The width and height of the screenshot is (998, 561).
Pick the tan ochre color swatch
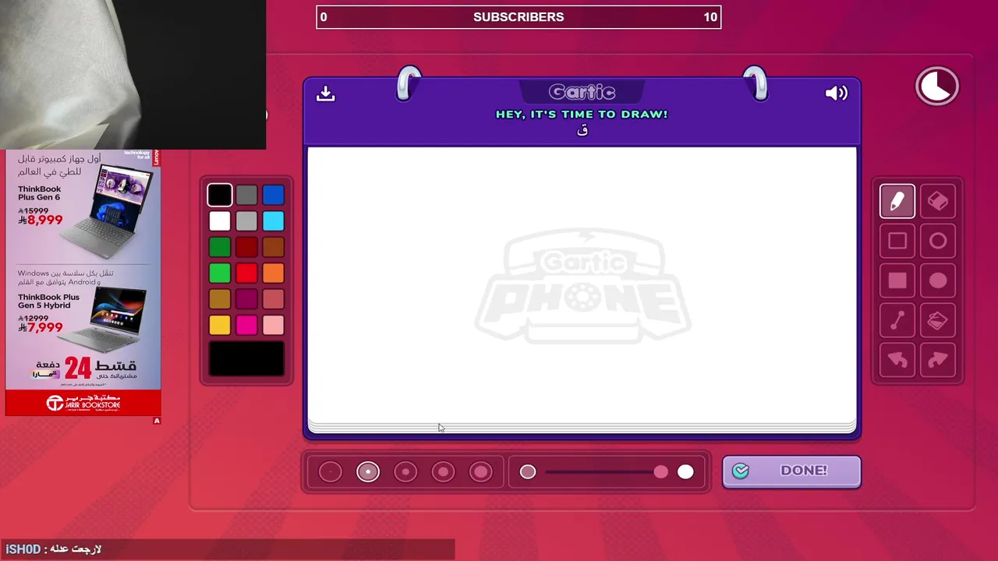pos(220,299)
